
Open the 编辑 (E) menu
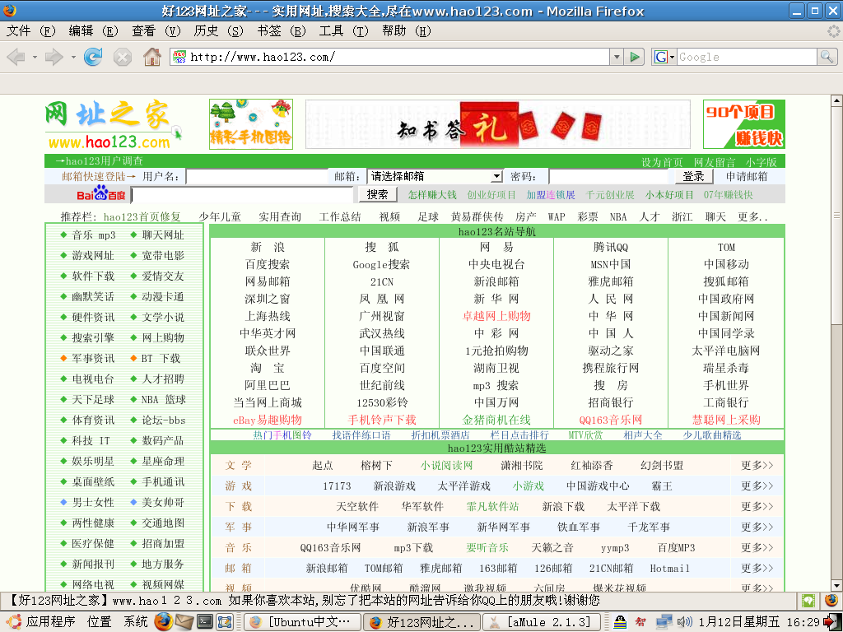coord(93,31)
